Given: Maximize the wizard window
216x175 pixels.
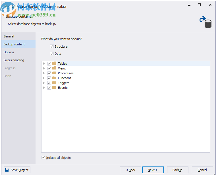Looking at the screenshot, I should 199,5.
